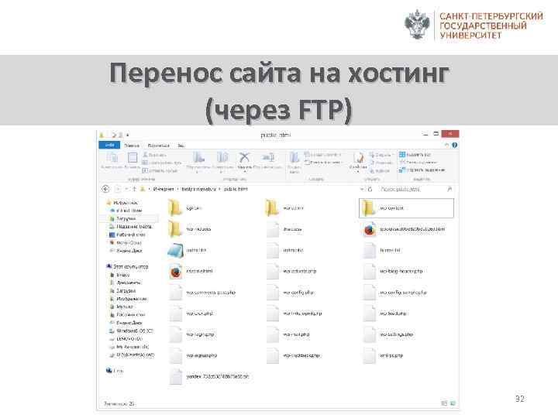The height and width of the screenshot is (418, 558).
Task: Click the public_html breadcrumb segment
Action: (x=236, y=189)
